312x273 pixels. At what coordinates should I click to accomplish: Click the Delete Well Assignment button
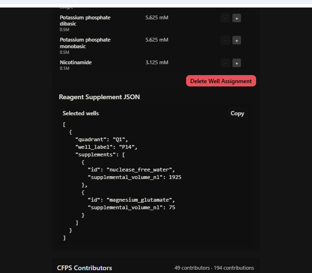click(221, 81)
